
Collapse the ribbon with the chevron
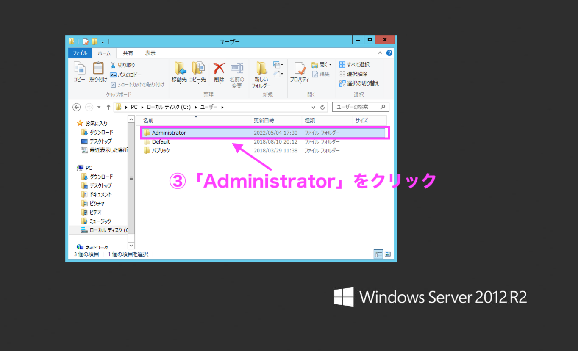coord(380,53)
